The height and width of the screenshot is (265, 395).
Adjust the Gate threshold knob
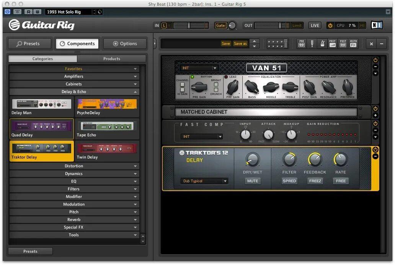coord(232,26)
